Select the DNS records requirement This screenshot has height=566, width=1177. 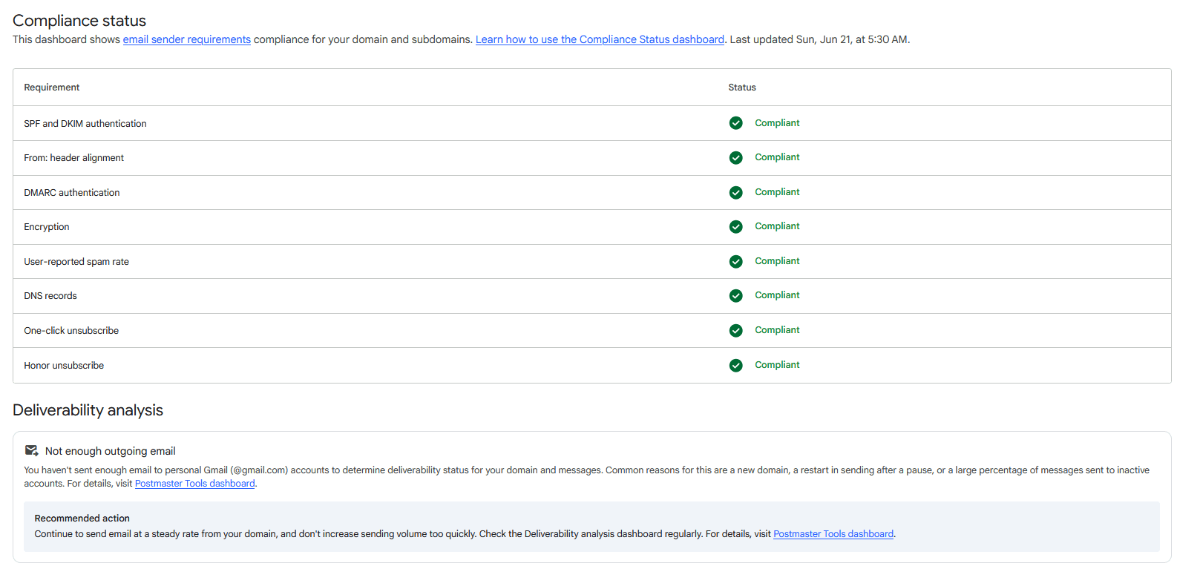coord(50,296)
